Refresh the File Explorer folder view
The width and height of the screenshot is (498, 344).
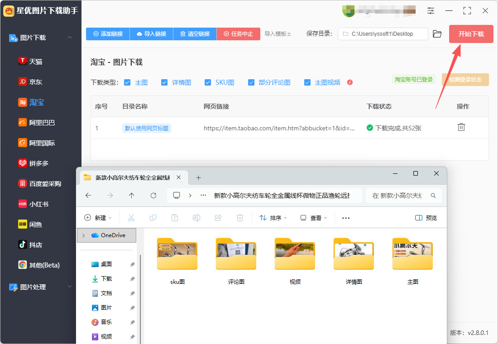153,196
